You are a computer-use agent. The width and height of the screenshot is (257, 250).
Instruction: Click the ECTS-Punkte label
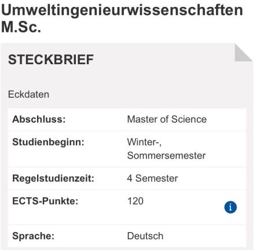[45, 201]
